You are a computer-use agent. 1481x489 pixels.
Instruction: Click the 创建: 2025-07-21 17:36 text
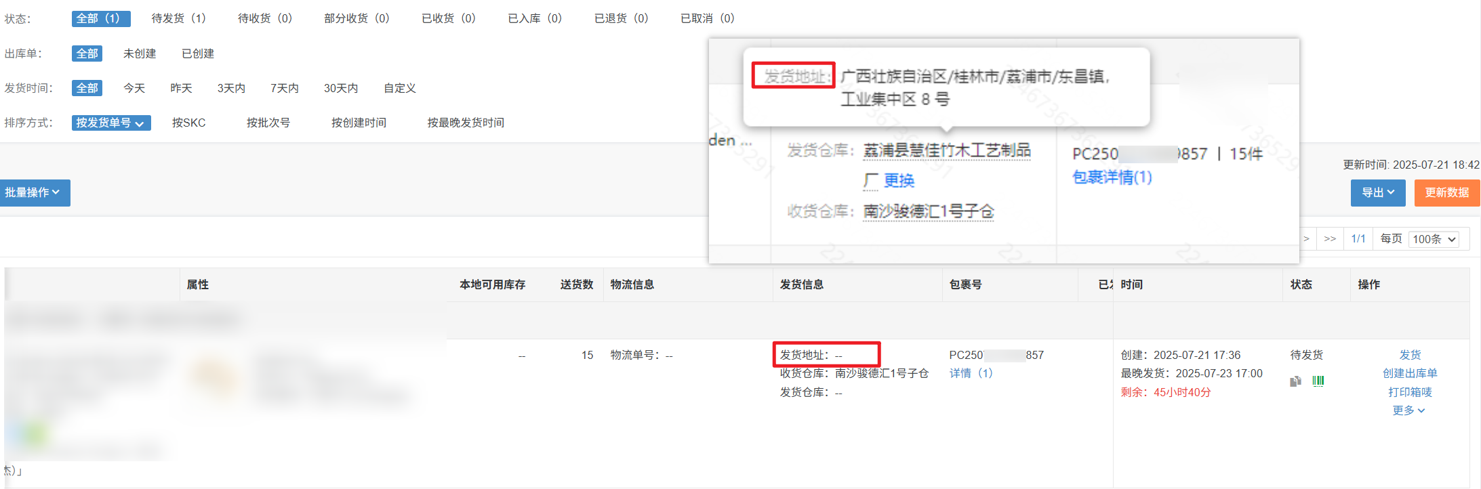pos(1181,355)
